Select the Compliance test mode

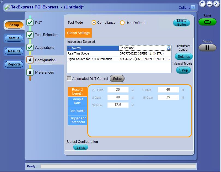(x=94, y=23)
